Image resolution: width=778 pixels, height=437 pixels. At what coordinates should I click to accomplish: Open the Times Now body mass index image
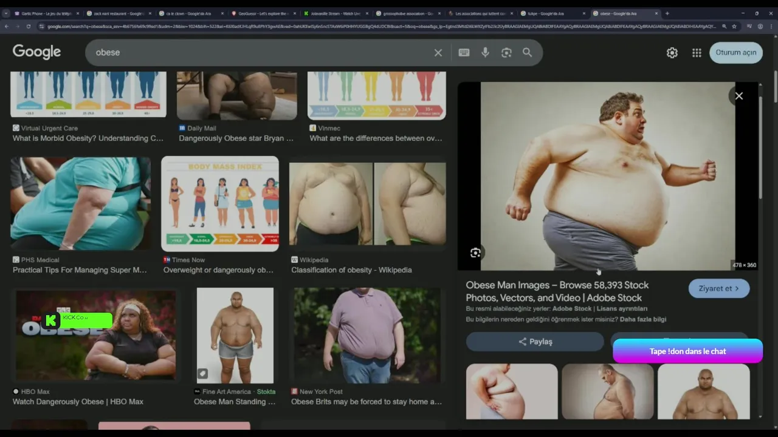(220, 204)
